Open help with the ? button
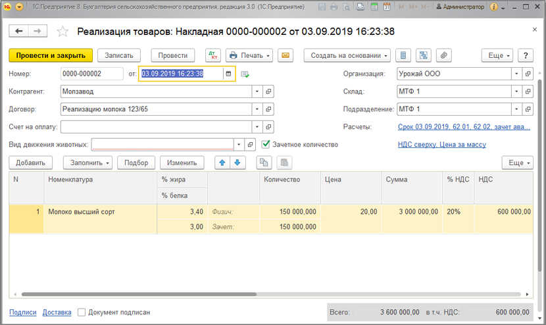The image size is (546, 325). pos(526,55)
